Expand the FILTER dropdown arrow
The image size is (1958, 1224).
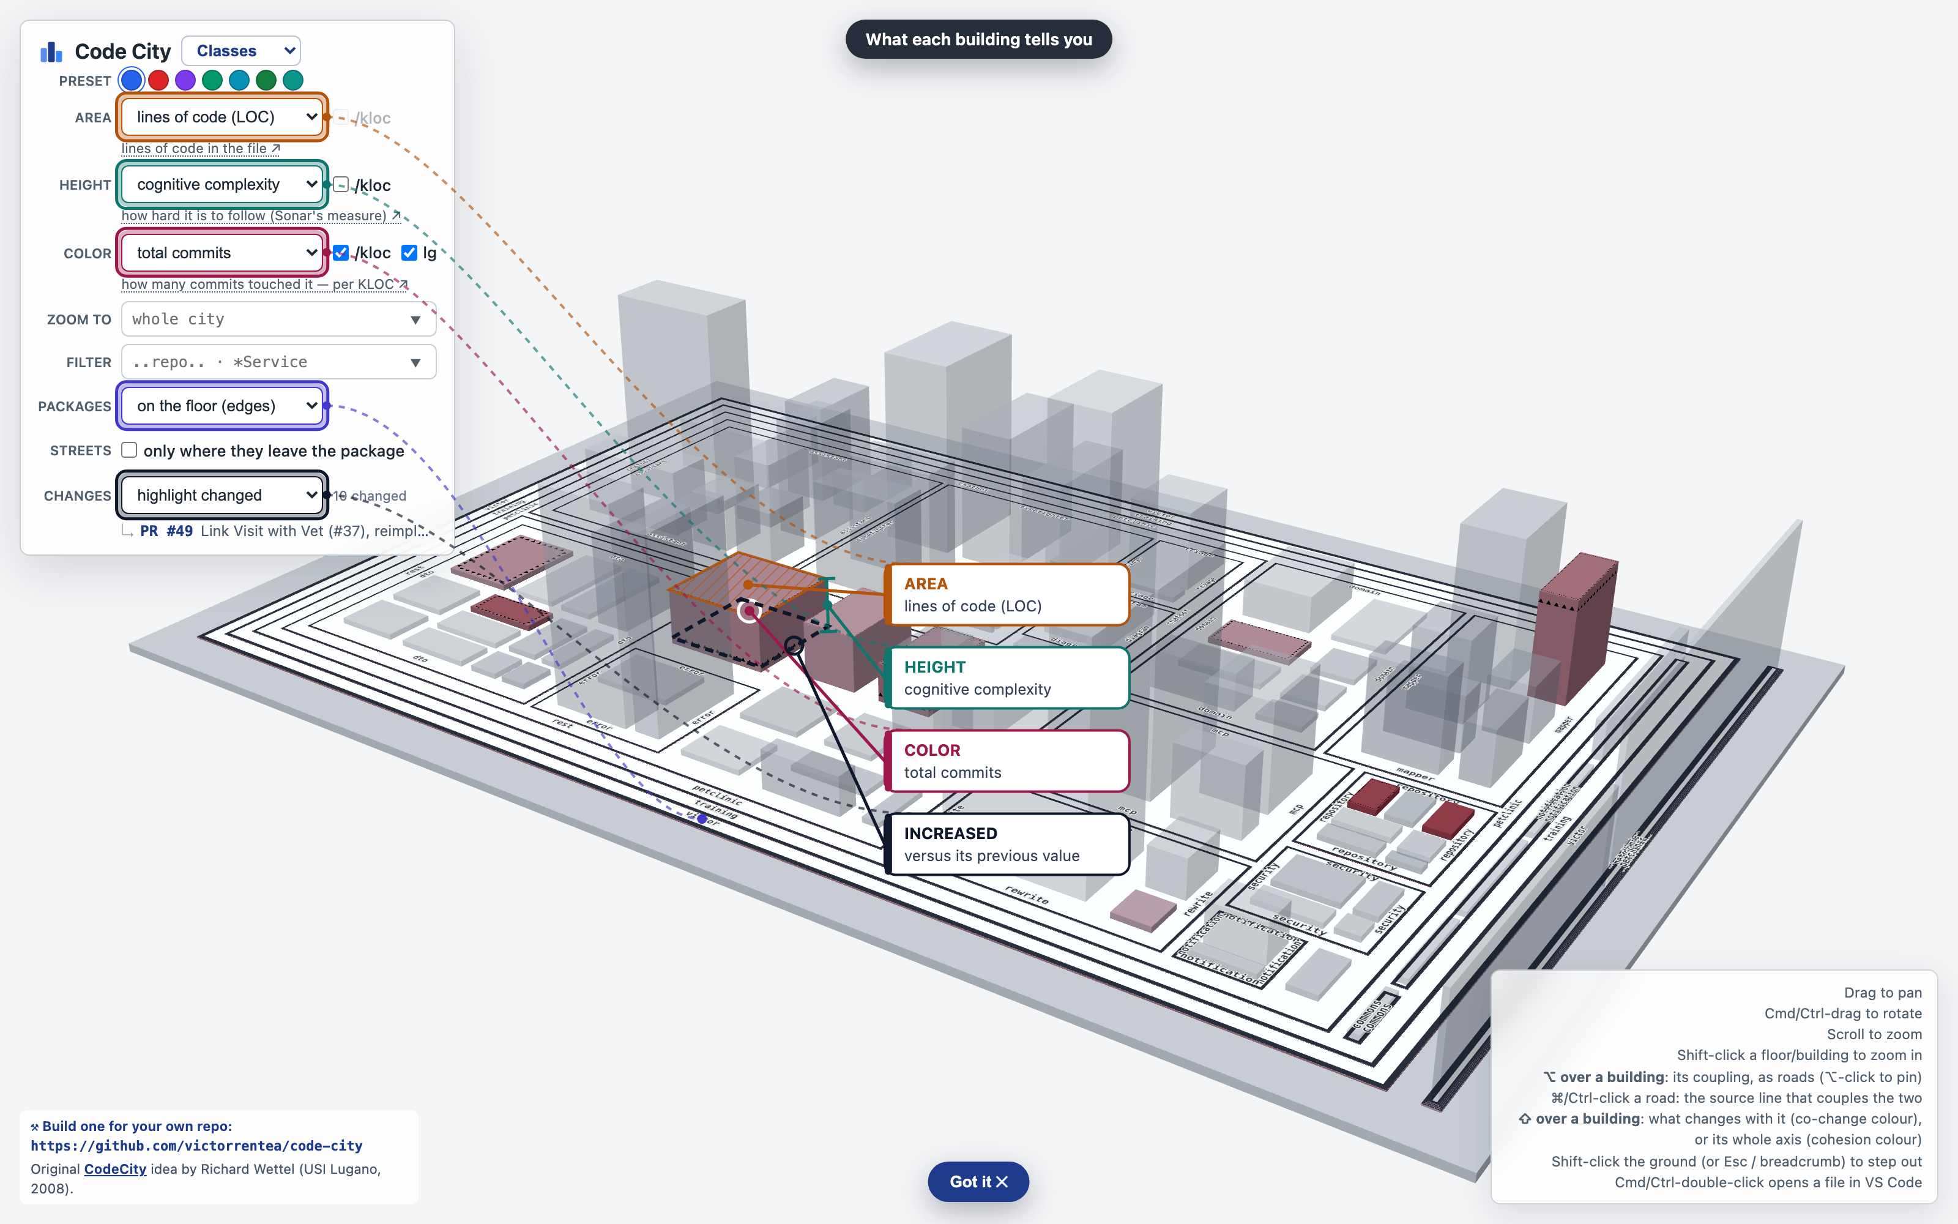(x=415, y=363)
